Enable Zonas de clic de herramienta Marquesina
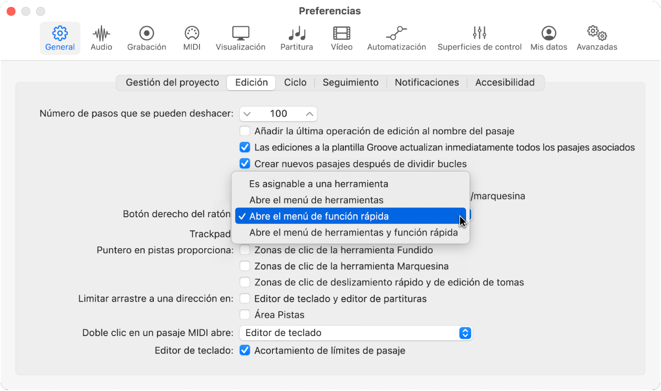The height and width of the screenshot is (391, 661). (245, 266)
